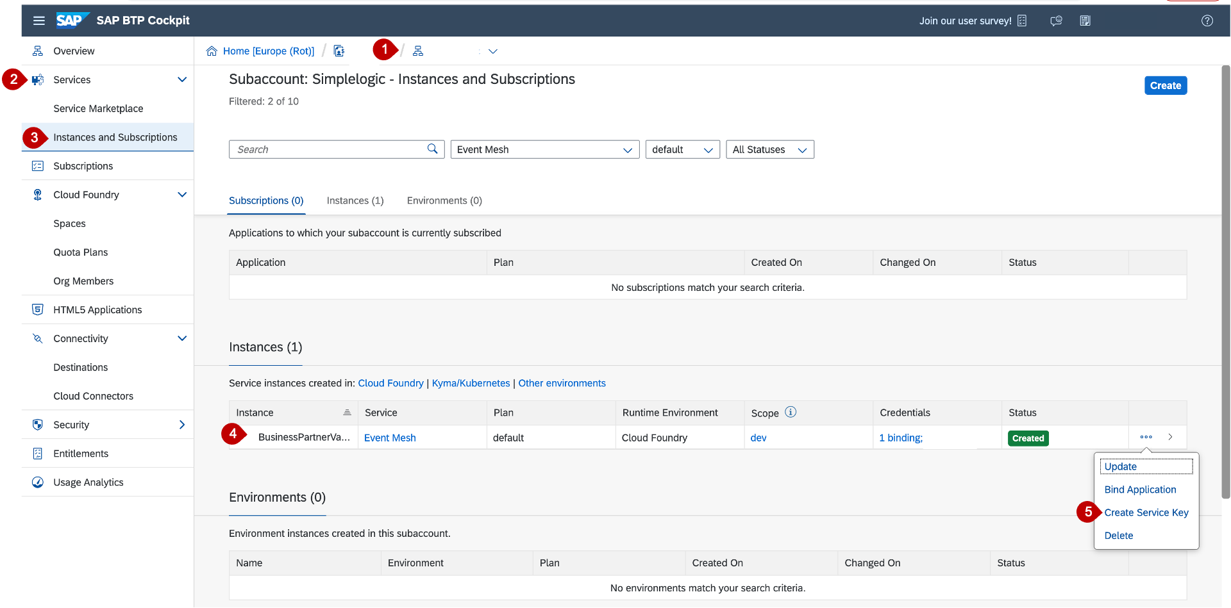The width and height of the screenshot is (1231, 608).
Task: Open the Other environments link
Action: coord(562,383)
